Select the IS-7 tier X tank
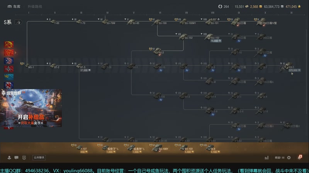This screenshot has width=309, height=173. tap(262, 66)
